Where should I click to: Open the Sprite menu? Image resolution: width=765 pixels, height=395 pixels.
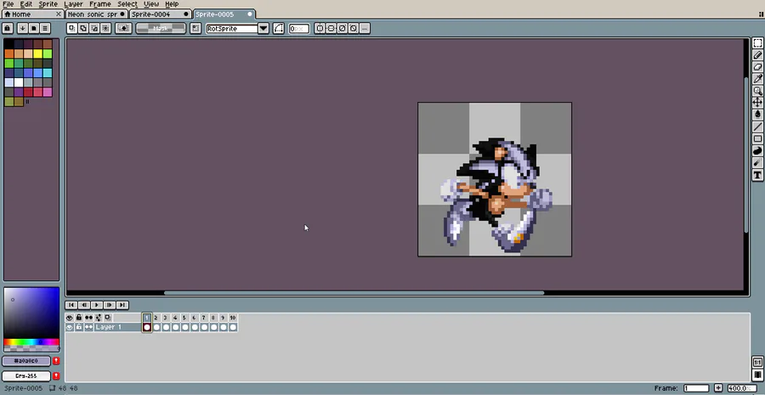48,4
